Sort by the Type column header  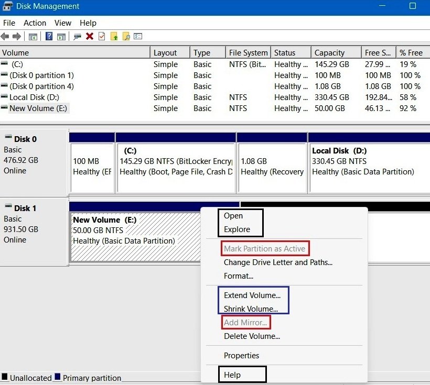coord(208,52)
